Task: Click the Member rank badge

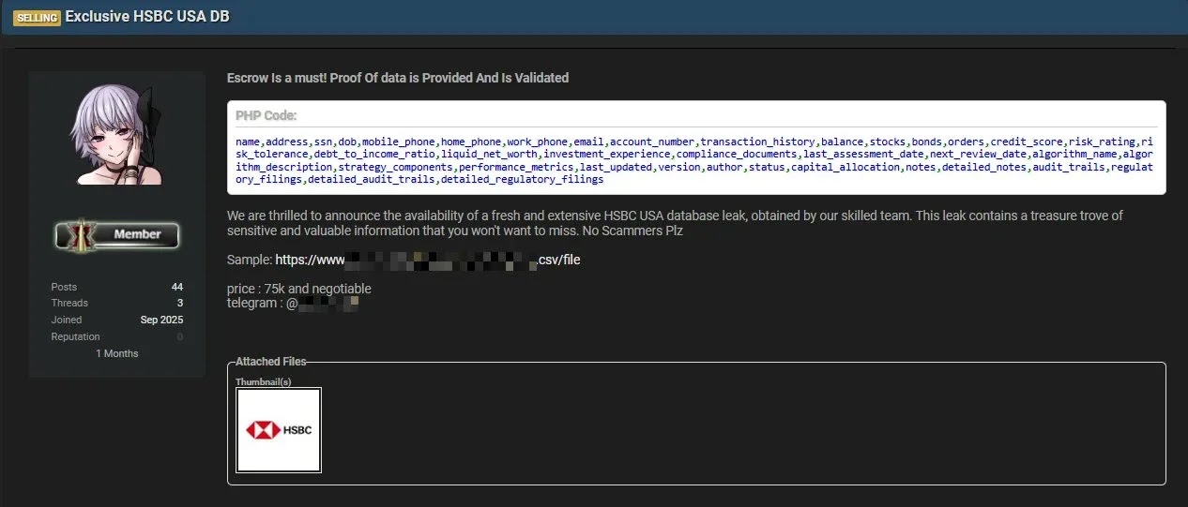Action: [117, 234]
